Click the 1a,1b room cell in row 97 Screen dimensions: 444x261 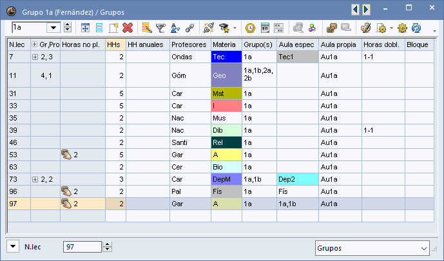pyautogui.click(x=298, y=204)
